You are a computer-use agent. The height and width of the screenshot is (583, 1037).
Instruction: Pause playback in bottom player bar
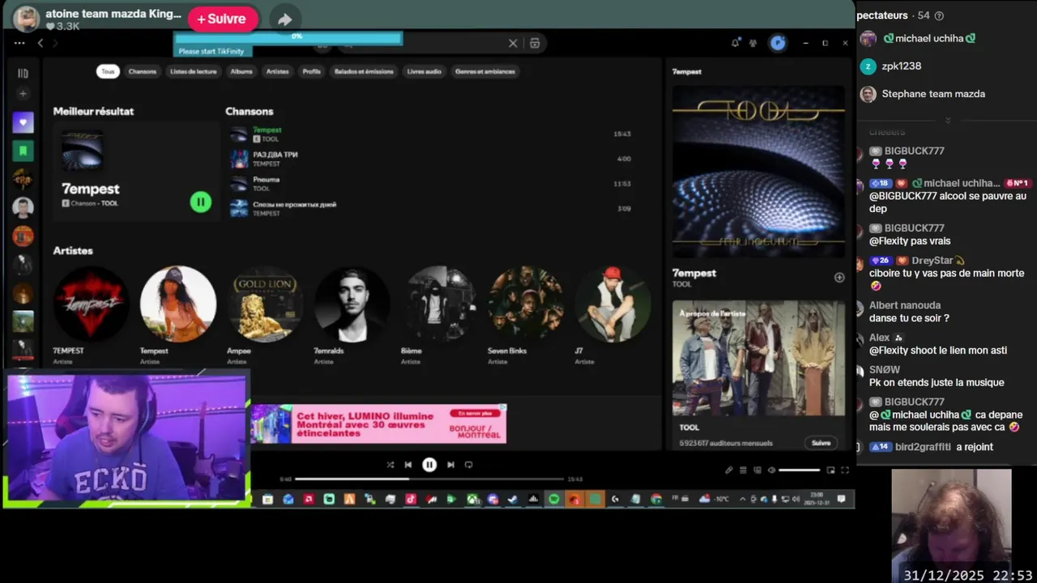(x=429, y=465)
